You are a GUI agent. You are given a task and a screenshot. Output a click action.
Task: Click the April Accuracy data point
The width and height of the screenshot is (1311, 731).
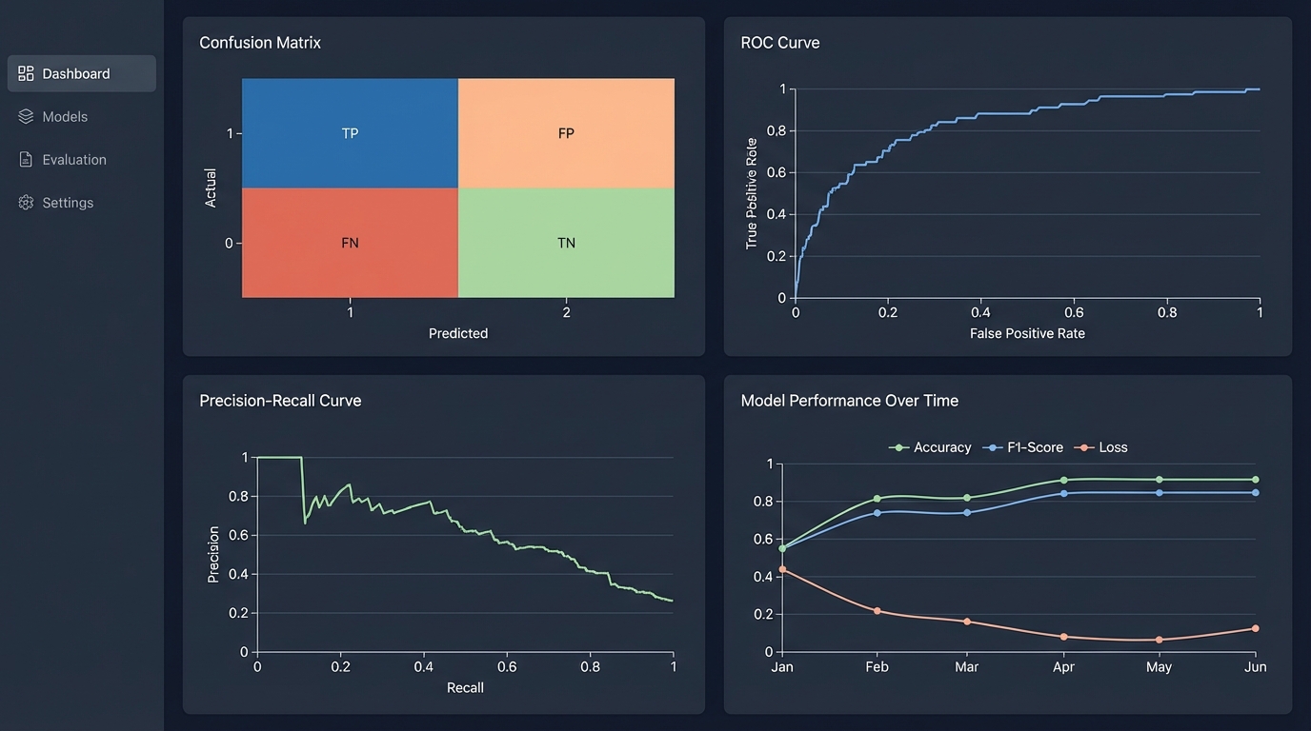(x=1063, y=481)
